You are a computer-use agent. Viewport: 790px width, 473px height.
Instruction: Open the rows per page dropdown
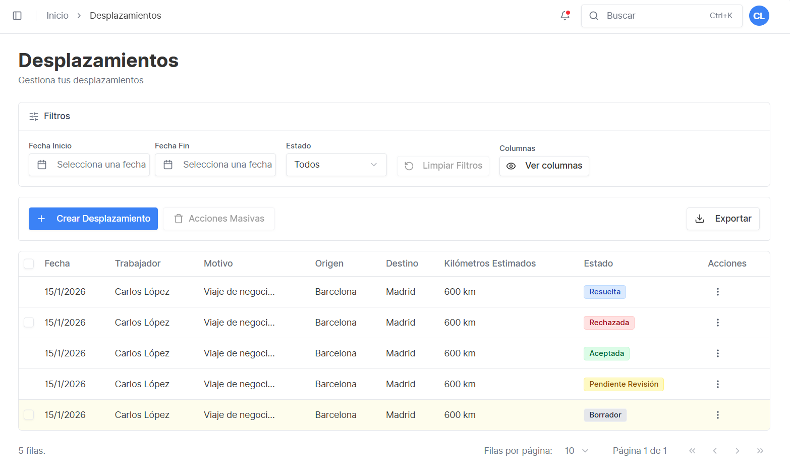click(x=577, y=451)
